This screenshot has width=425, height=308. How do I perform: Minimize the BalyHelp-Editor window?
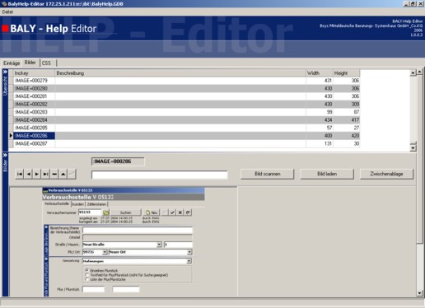(406, 3)
